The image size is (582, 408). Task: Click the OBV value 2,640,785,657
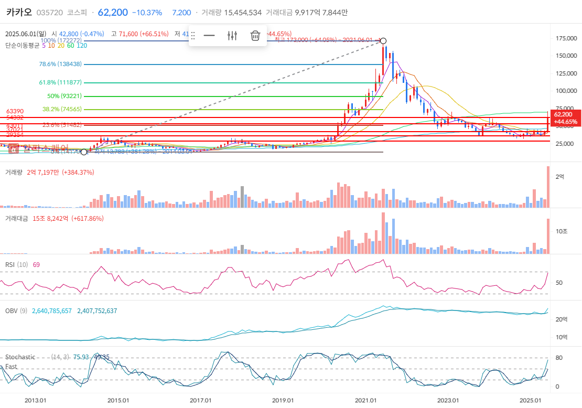tap(52, 311)
